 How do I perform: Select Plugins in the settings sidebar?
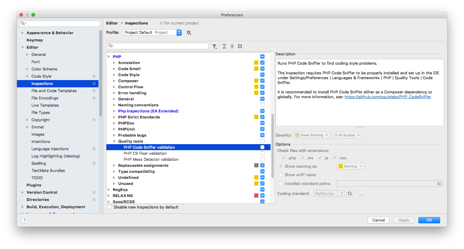[34, 185]
